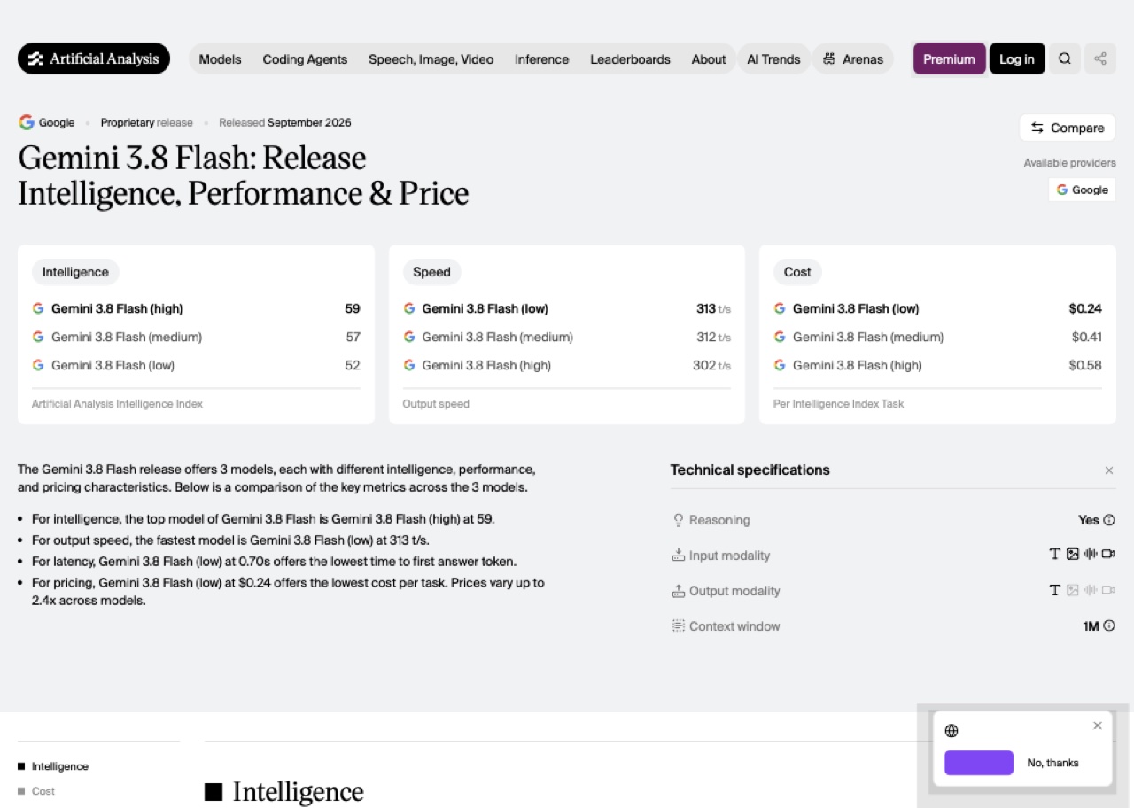Open the Leaderboards navigation item
1134x808 pixels.
click(x=631, y=59)
